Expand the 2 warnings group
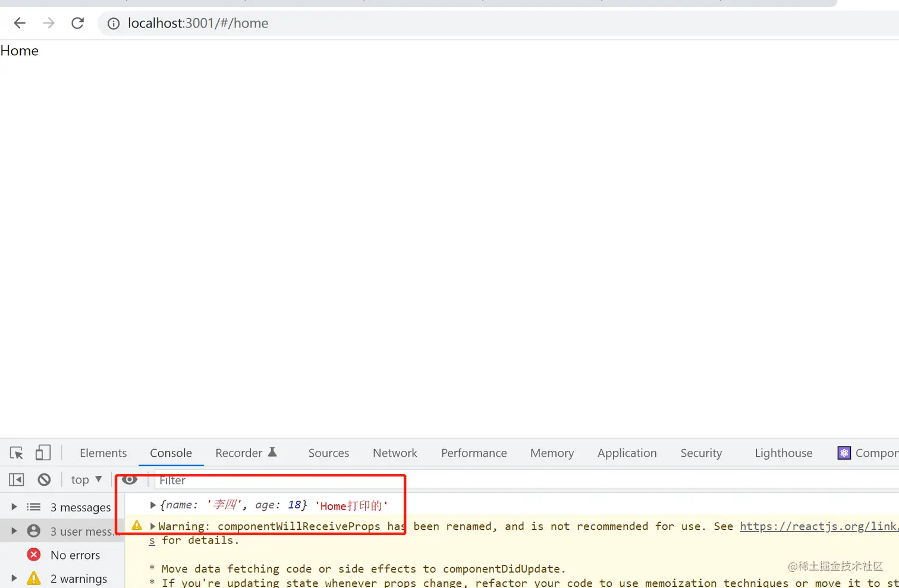Viewport: 899px width, 588px height. [x=14, y=578]
